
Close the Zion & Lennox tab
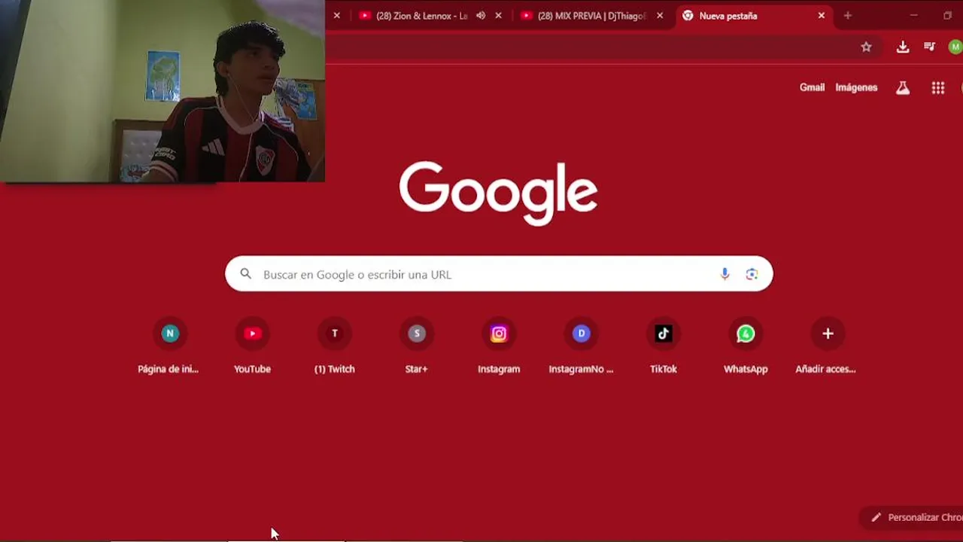[x=498, y=15]
